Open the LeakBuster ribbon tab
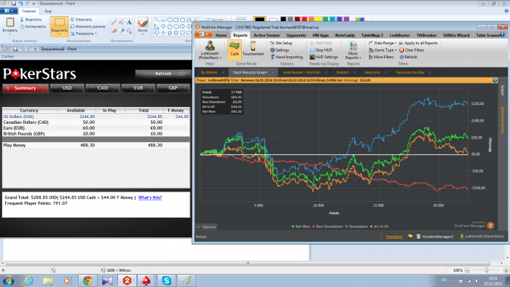Viewport: 510px width, 287px height. pyautogui.click(x=400, y=35)
